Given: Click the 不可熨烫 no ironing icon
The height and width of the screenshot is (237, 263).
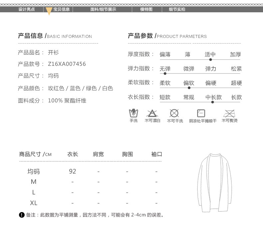Looking at the screenshot, I should click(x=229, y=114).
